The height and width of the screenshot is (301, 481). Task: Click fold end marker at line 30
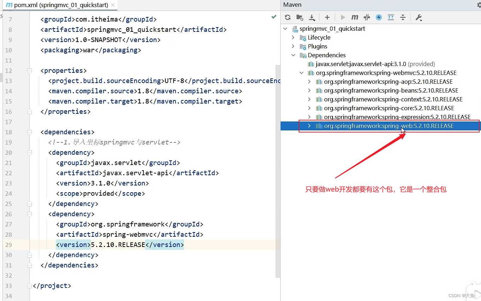click(x=30, y=255)
